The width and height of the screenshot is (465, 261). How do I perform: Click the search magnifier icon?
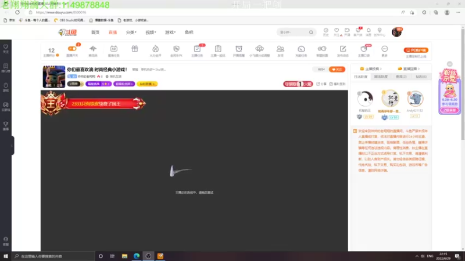[311, 32]
